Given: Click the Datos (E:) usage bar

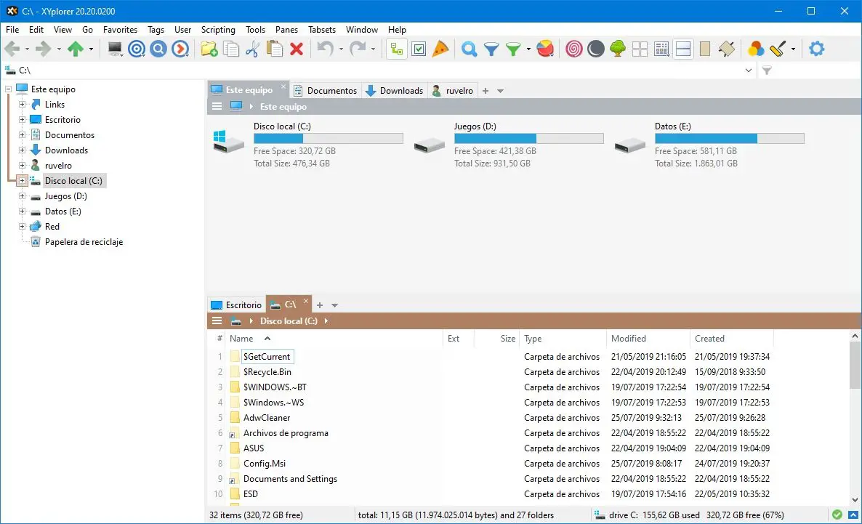Looking at the screenshot, I should pos(730,139).
